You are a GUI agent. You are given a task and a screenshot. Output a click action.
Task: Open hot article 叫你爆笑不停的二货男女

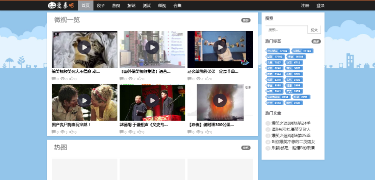pos(293,142)
